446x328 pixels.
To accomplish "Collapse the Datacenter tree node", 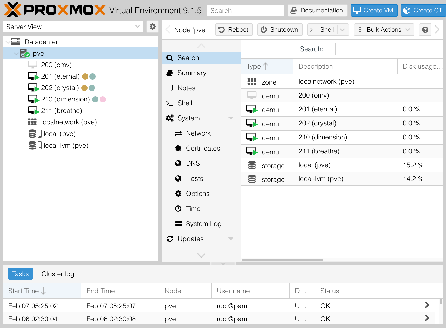I will (8, 42).
